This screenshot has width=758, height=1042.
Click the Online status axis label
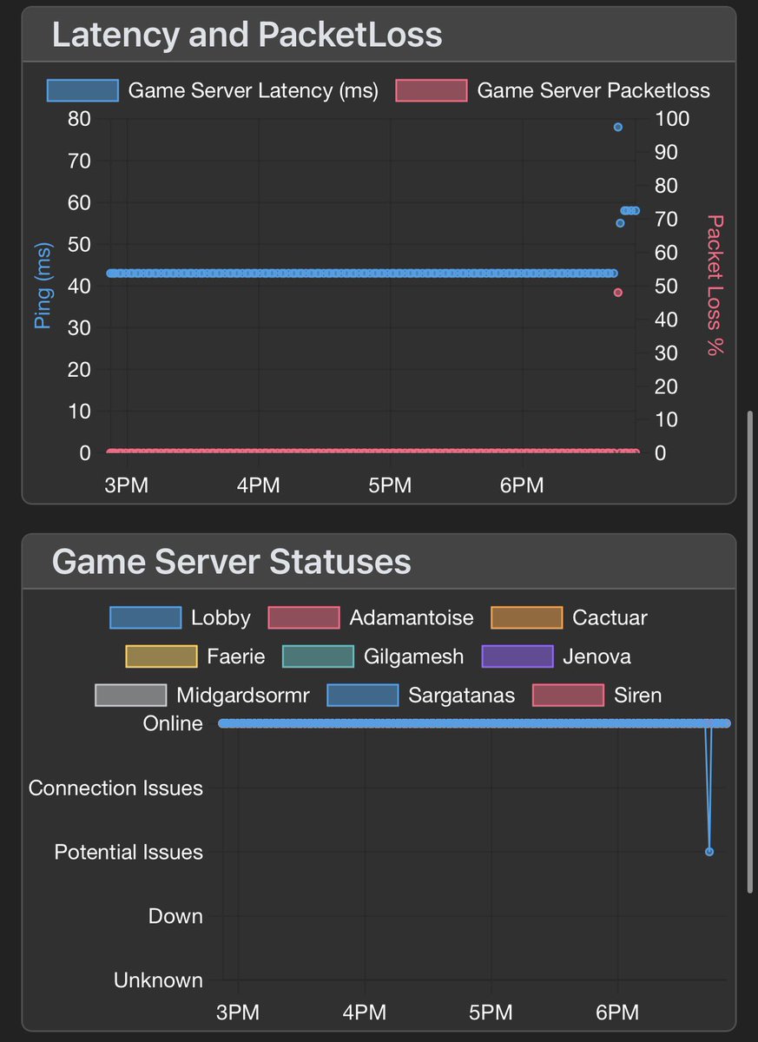tap(172, 722)
